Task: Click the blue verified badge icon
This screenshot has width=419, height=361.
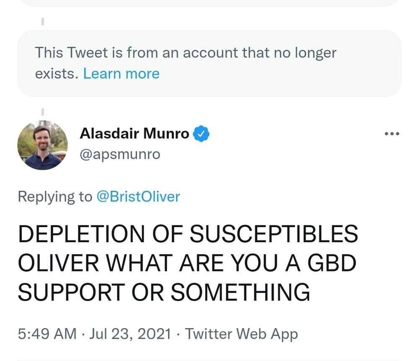Action: click(x=202, y=134)
